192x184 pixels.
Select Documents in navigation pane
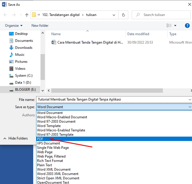[x=21, y=41]
